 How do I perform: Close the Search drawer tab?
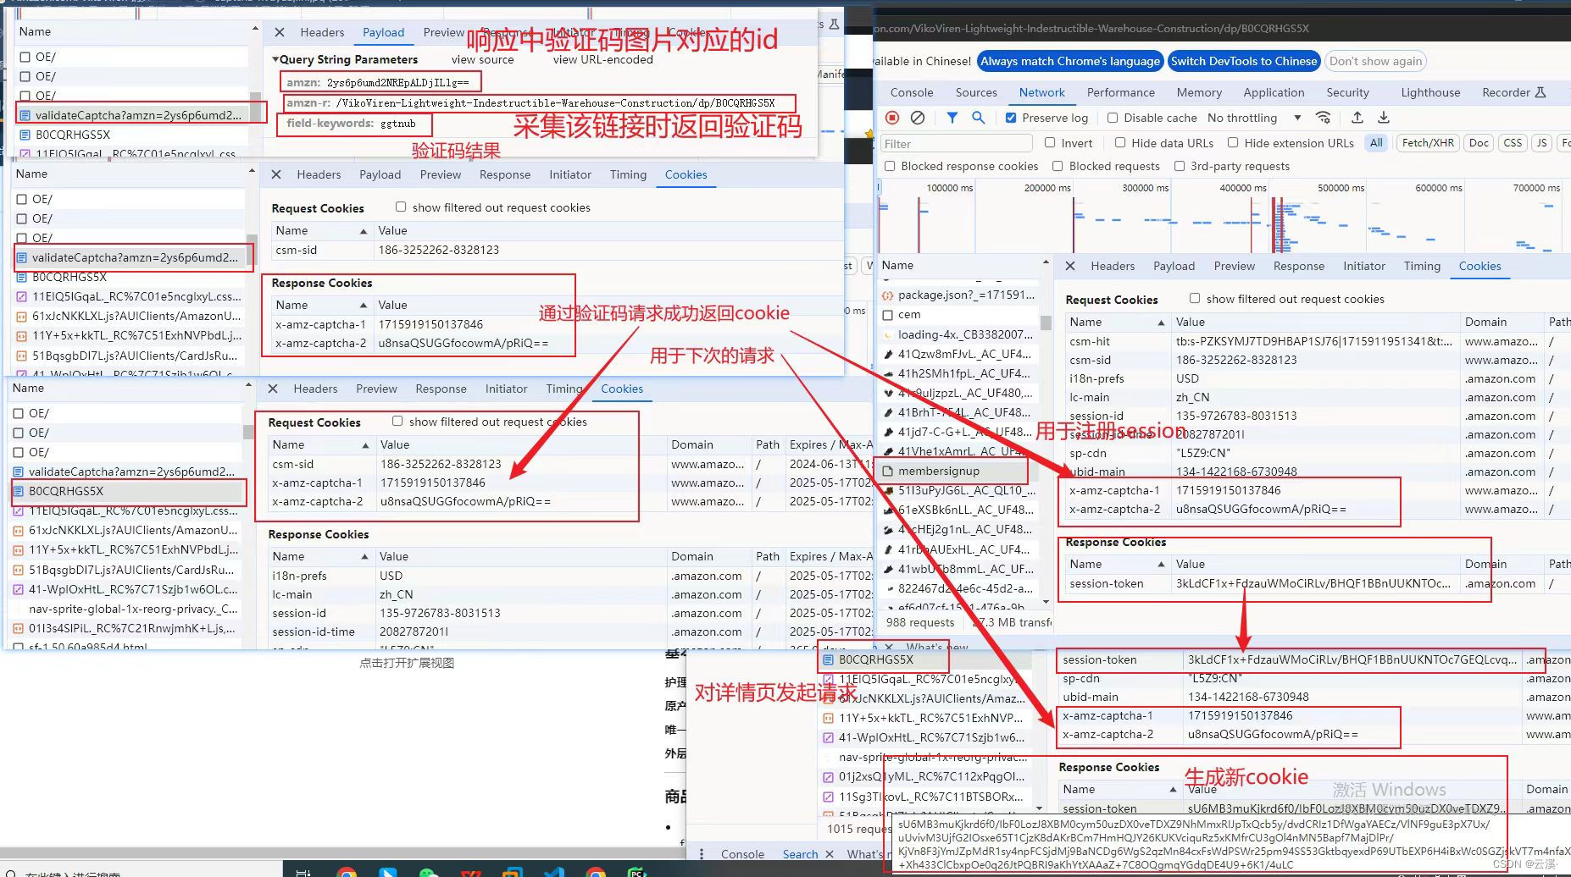click(829, 854)
